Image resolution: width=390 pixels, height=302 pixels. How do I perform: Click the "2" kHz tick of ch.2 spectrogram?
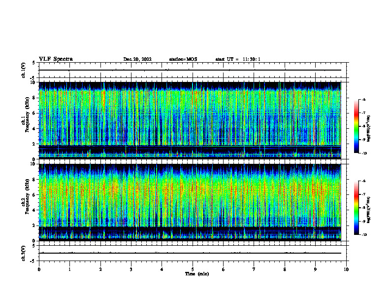pyautogui.click(x=34, y=226)
